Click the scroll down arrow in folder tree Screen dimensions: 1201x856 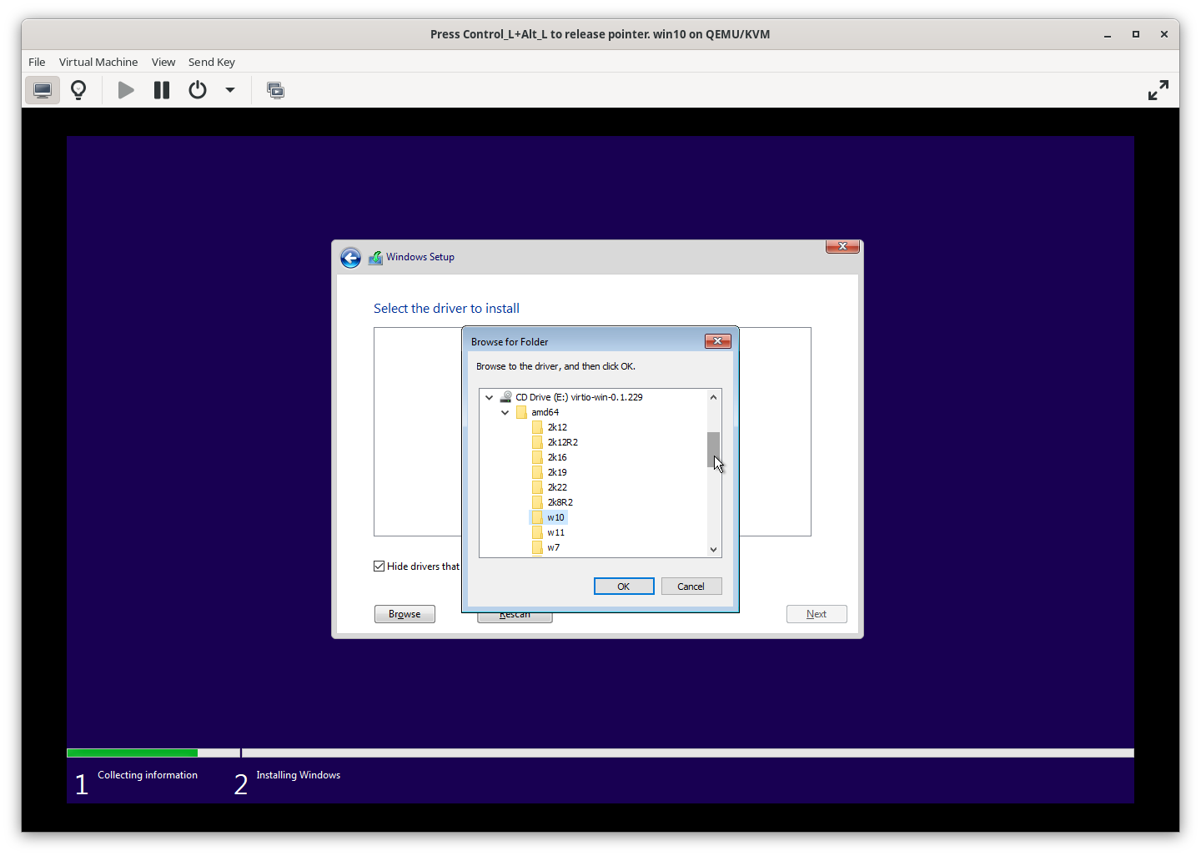714,549
